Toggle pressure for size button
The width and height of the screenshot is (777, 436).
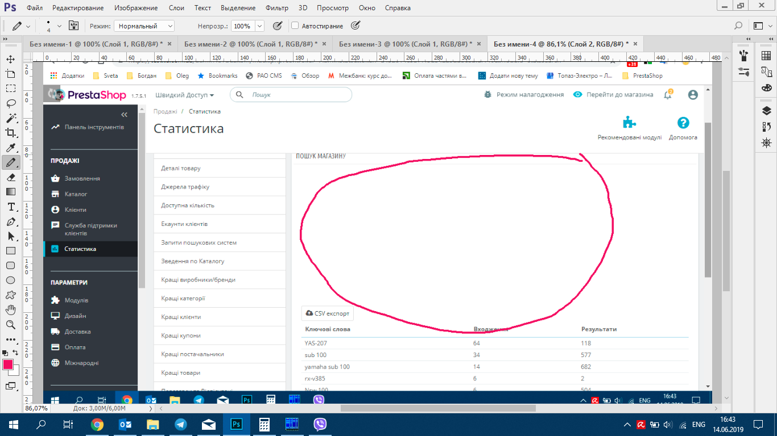click(356, 26)
